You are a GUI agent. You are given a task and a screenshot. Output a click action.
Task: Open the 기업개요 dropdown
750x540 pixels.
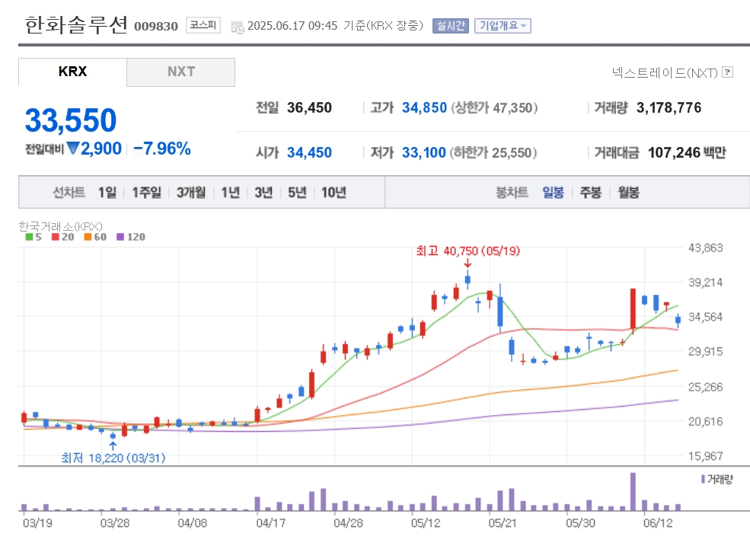pyautogui.click(x=503, y=26)
